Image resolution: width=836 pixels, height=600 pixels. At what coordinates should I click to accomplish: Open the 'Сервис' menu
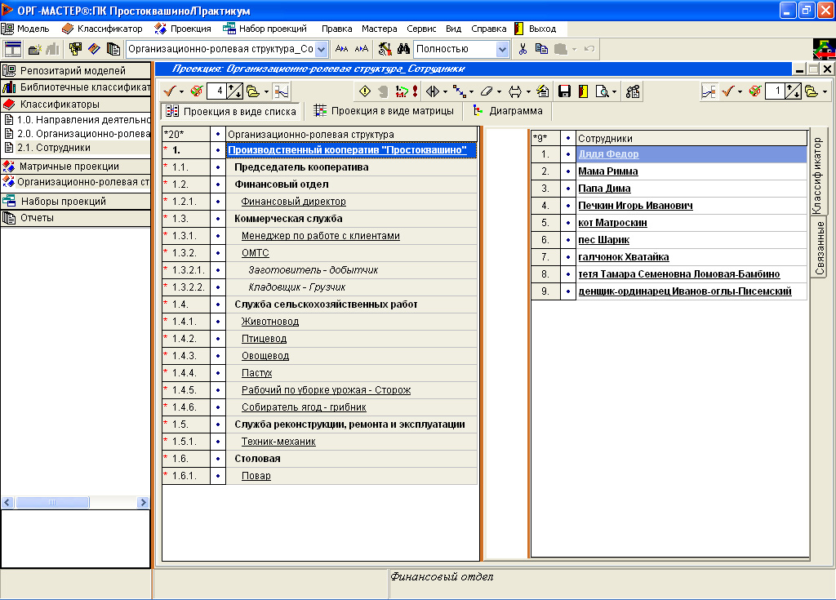(423, 29)
